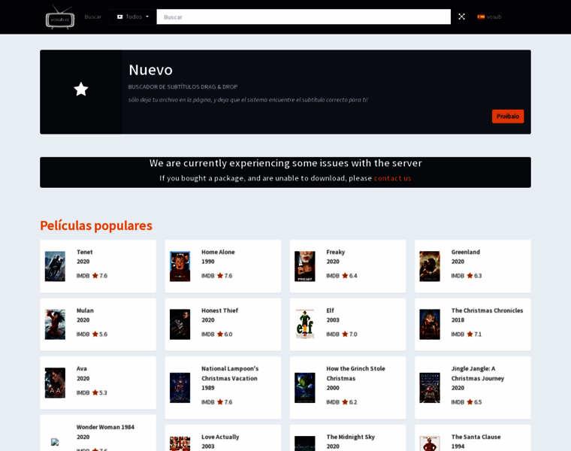Click the Nuevo banner heading

coord(150,70)
